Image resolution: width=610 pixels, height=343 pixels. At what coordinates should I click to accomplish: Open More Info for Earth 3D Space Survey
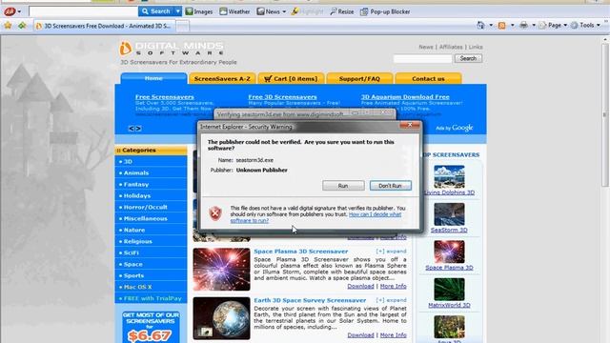[394, 335]
